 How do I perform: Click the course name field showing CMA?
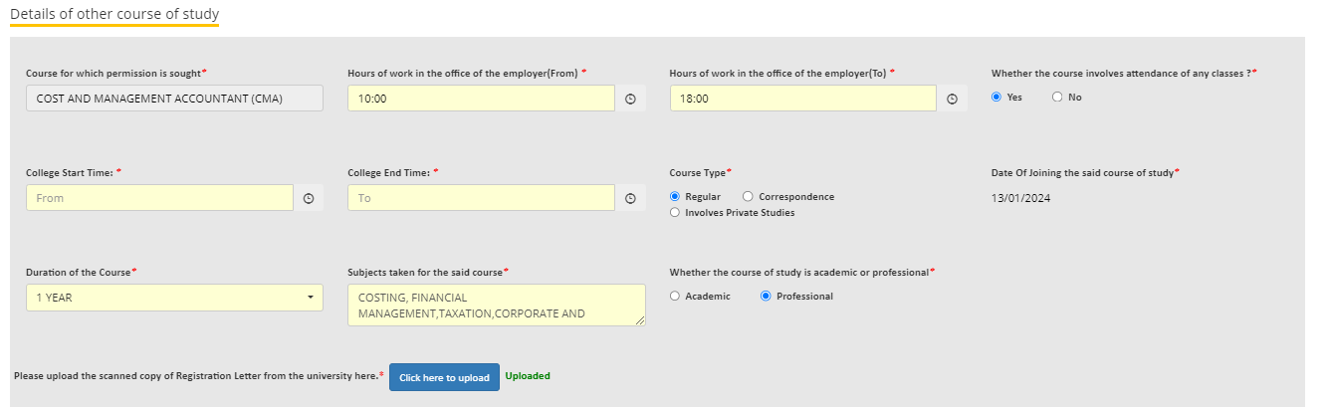click(x=174, y=99)
